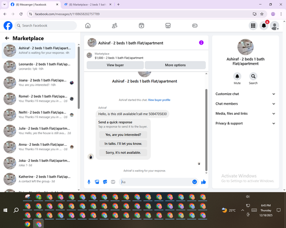286x228 pixels.
Task: Open Romel conversation in chat list
Action: click(39, 99)
